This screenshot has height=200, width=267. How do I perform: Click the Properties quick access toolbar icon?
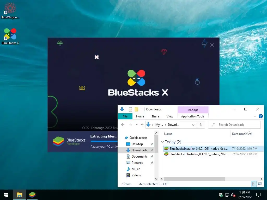coord(131,109)
